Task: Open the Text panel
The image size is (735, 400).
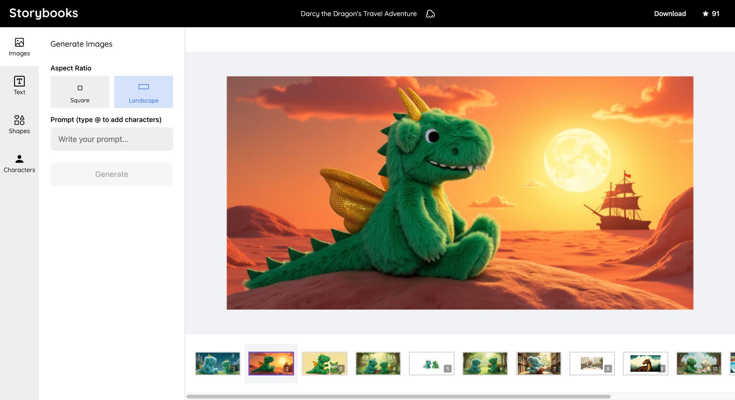Action: 19,86
